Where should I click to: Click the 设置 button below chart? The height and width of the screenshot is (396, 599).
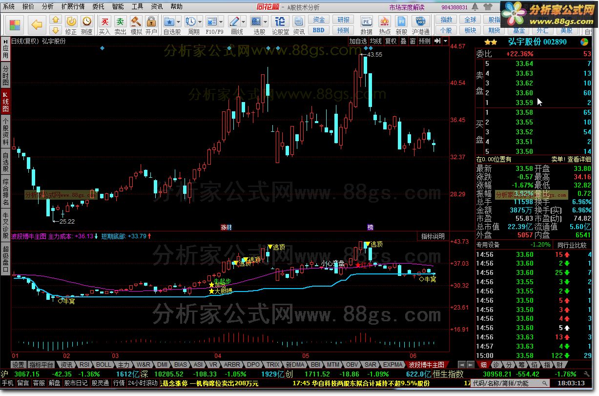(19, 365)
